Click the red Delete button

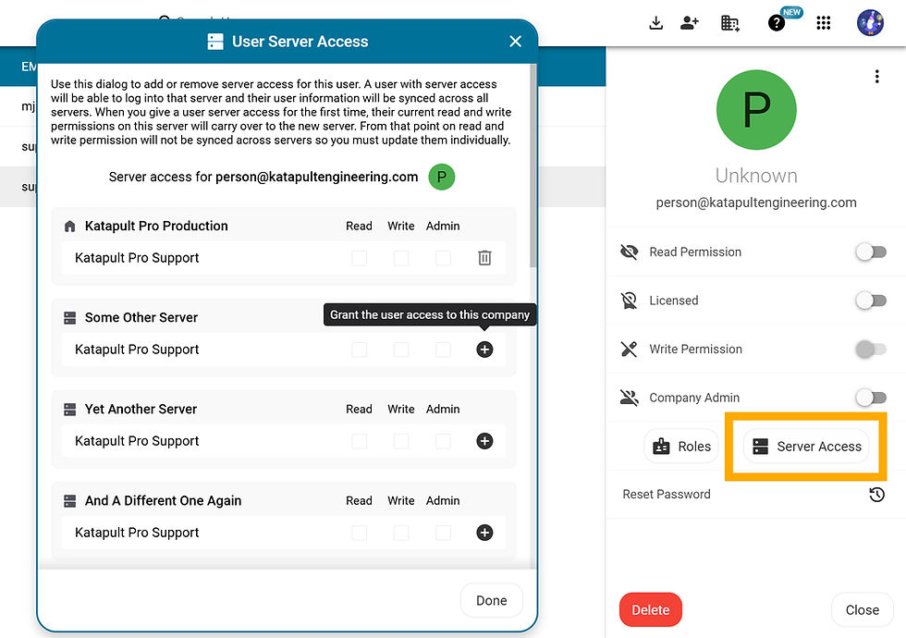click(651, 609)
